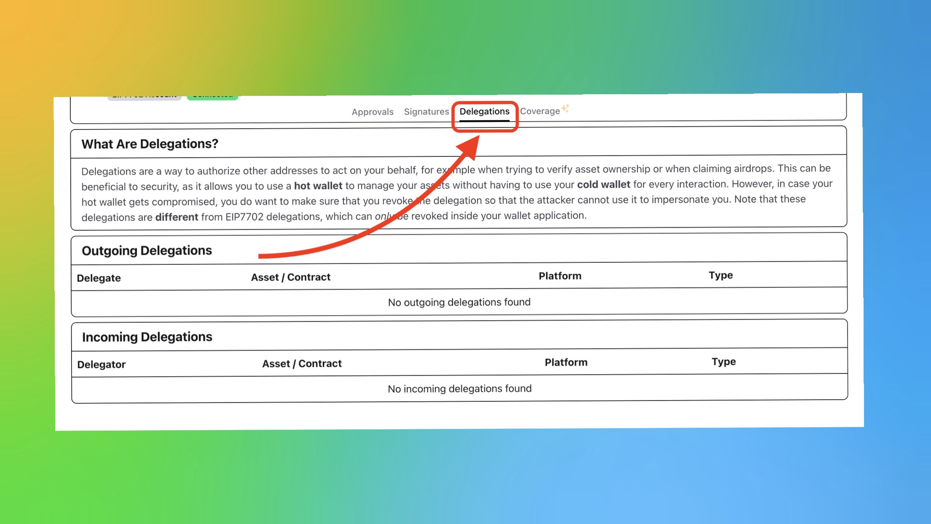The width and height of the screenshot is (931, 524).
Task: Click Type header in Incoming Delegations table
Action: [x=723, y=361]
